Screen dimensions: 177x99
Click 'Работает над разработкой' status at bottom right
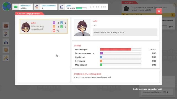coord(147,89)
